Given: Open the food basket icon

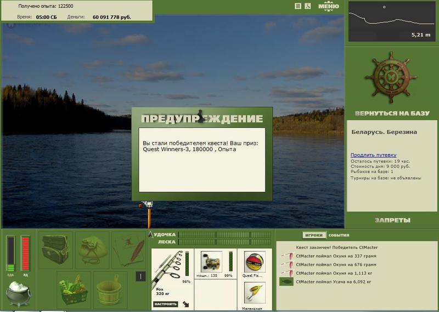Looking at the screenshot, I should (74, 290).
